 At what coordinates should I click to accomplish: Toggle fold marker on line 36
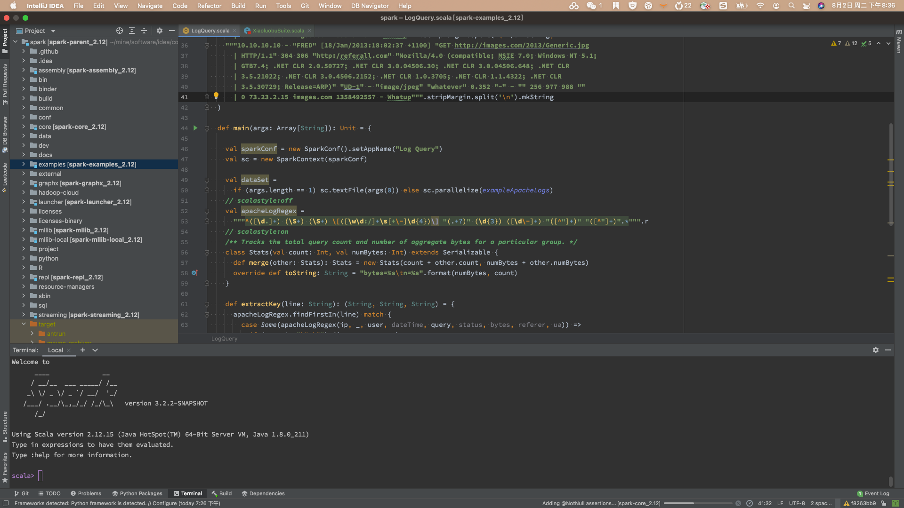(x=207, y=46)
